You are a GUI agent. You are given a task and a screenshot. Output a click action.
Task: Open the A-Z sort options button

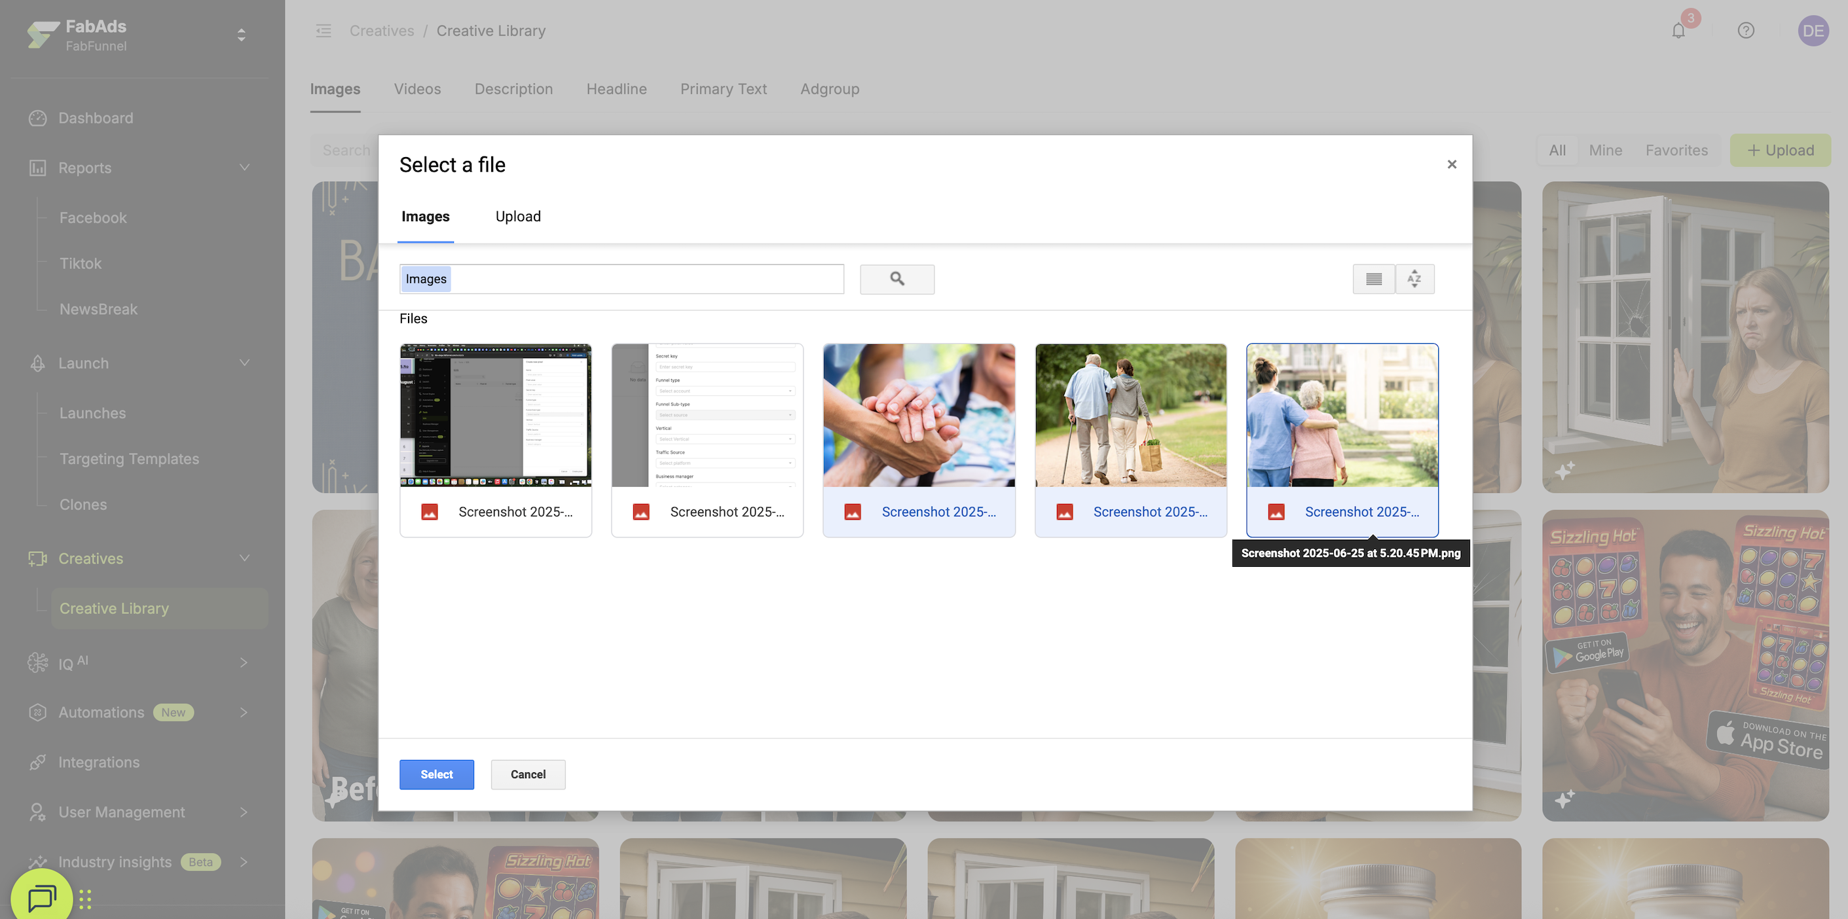coord(1414,279)
